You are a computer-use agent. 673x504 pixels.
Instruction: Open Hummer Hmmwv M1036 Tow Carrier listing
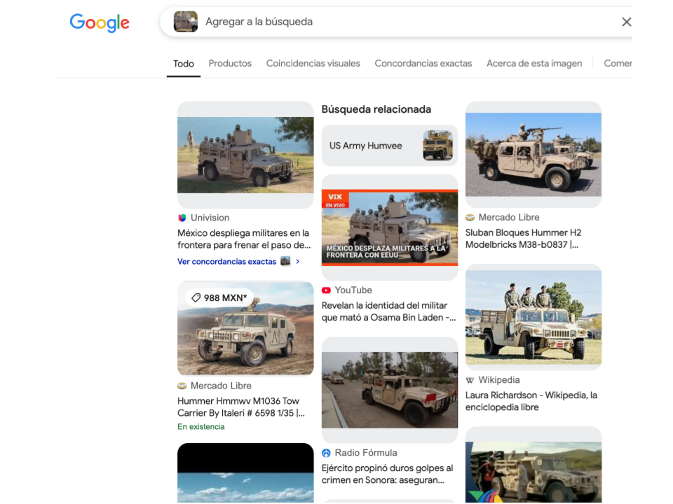point(241,407)
